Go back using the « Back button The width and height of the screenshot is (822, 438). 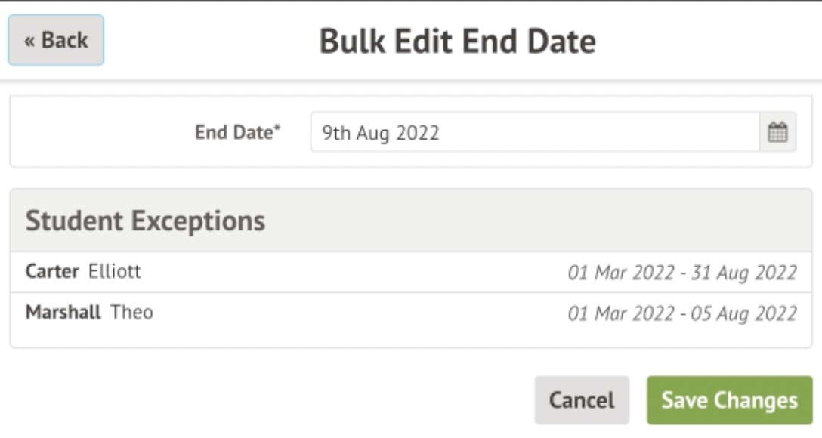[56, 40]
